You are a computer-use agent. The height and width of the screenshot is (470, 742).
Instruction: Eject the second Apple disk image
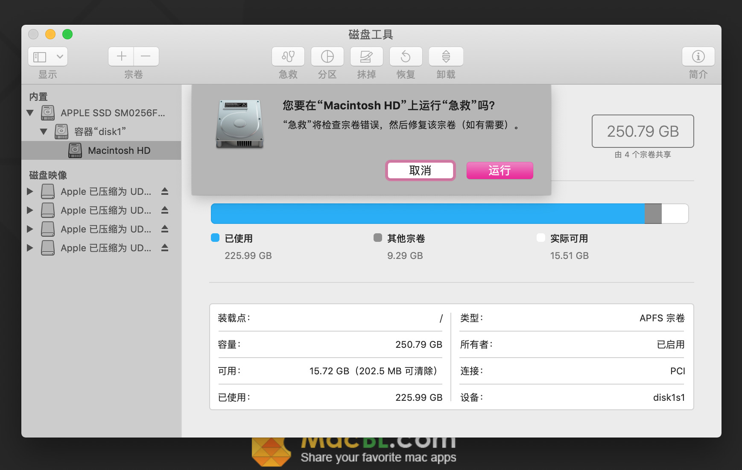165,210
